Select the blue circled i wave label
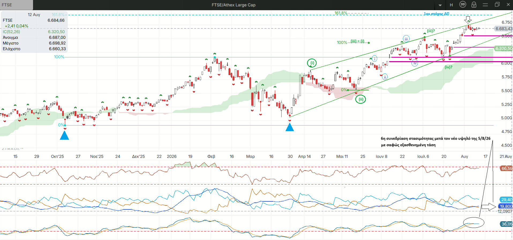 click(x=375, y=58)
